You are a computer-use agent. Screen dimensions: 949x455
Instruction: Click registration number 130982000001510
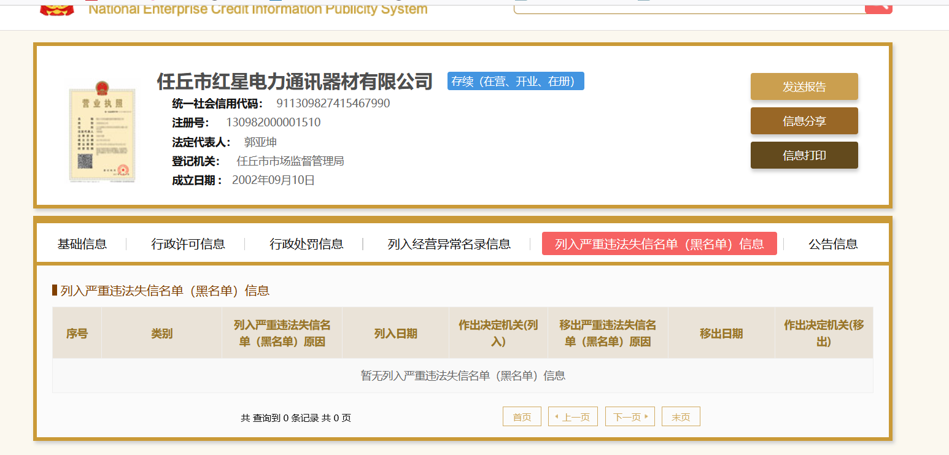273,122
